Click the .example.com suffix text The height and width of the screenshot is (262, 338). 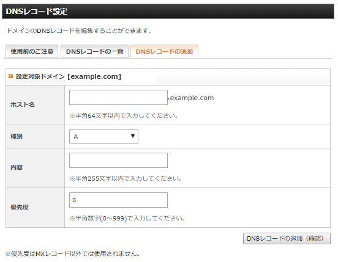pos(191,98)
